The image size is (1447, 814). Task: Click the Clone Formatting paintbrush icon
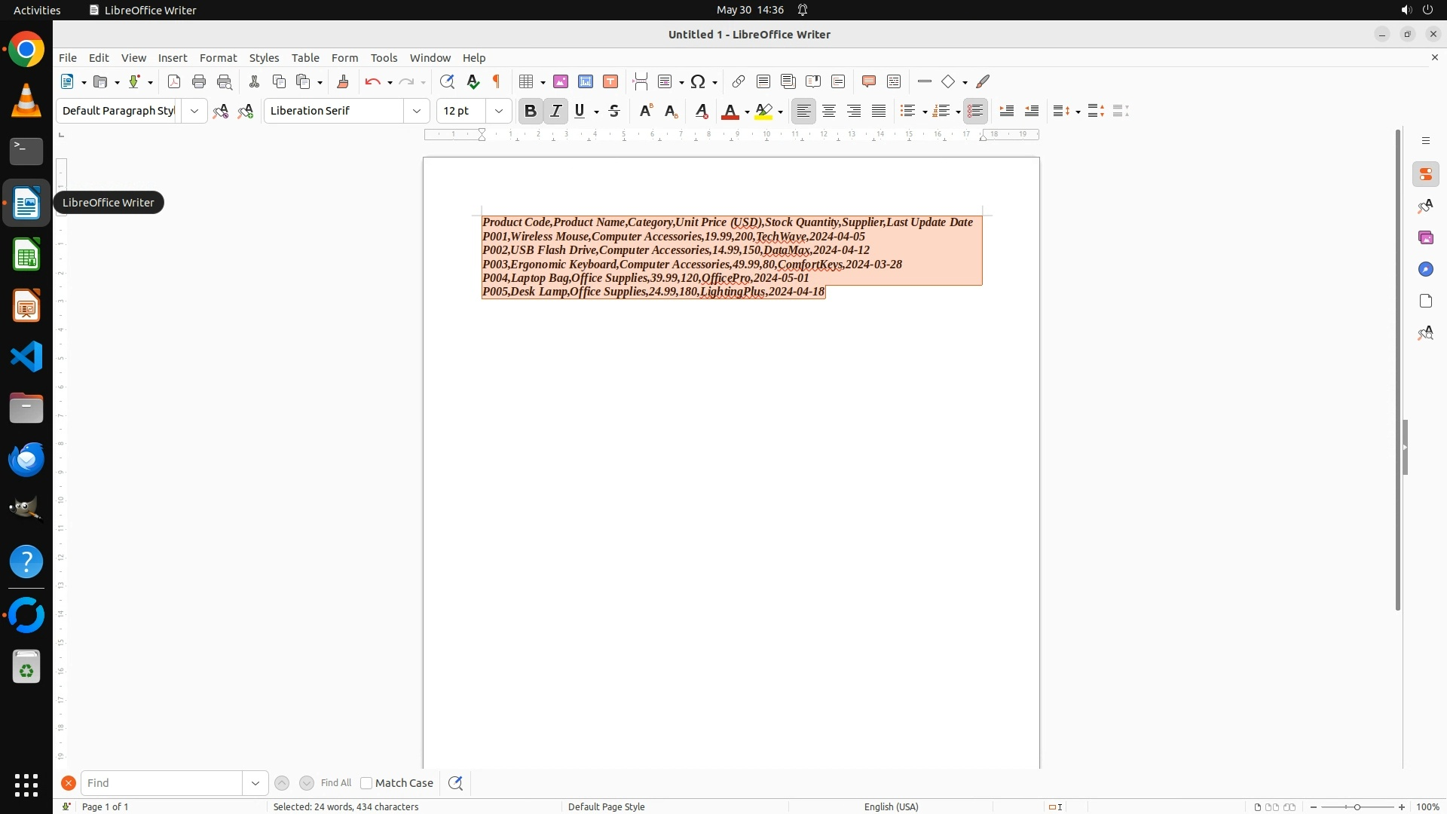pyautogui.click(x=343, y=81)
